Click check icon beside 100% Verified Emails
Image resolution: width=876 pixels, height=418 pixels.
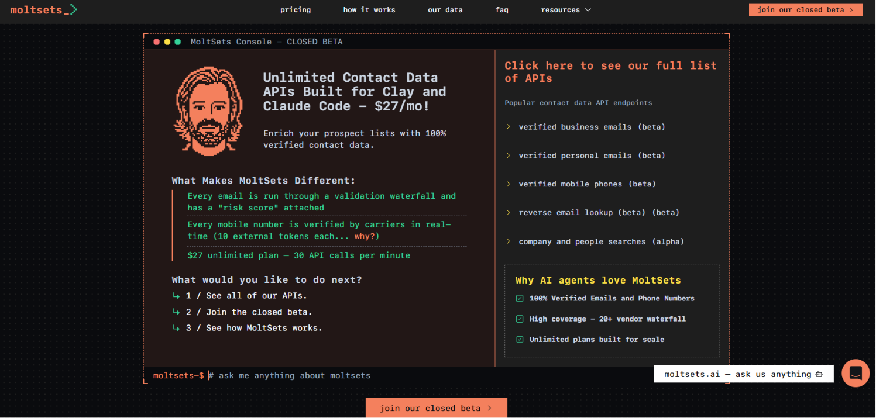click(x=520, y=299)
